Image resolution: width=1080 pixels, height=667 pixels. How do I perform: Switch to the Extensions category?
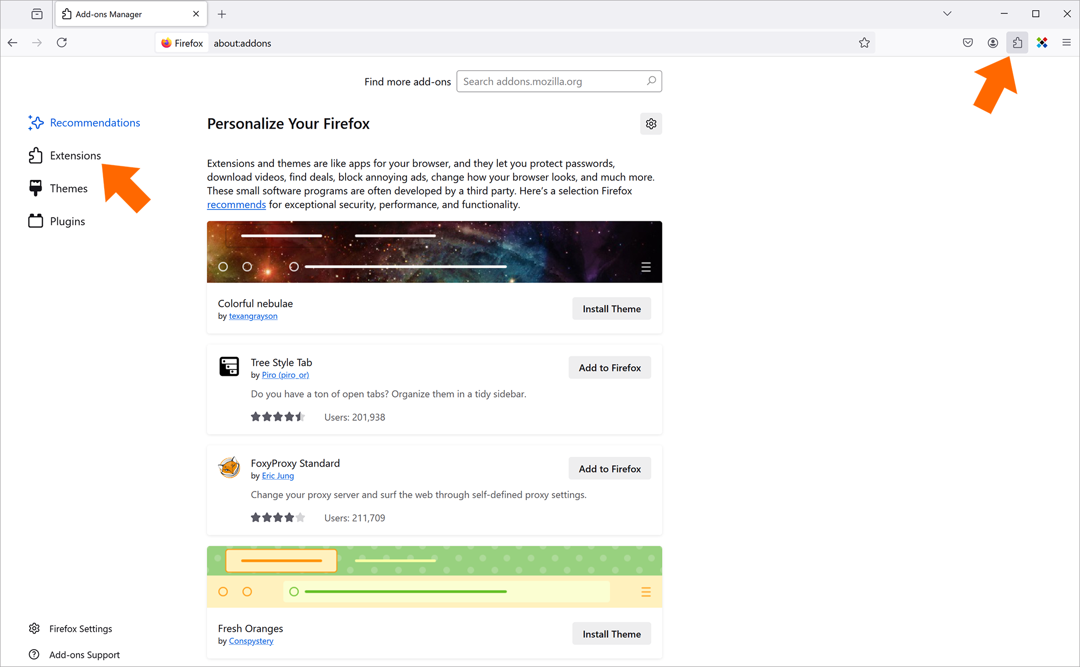point(65,156)
